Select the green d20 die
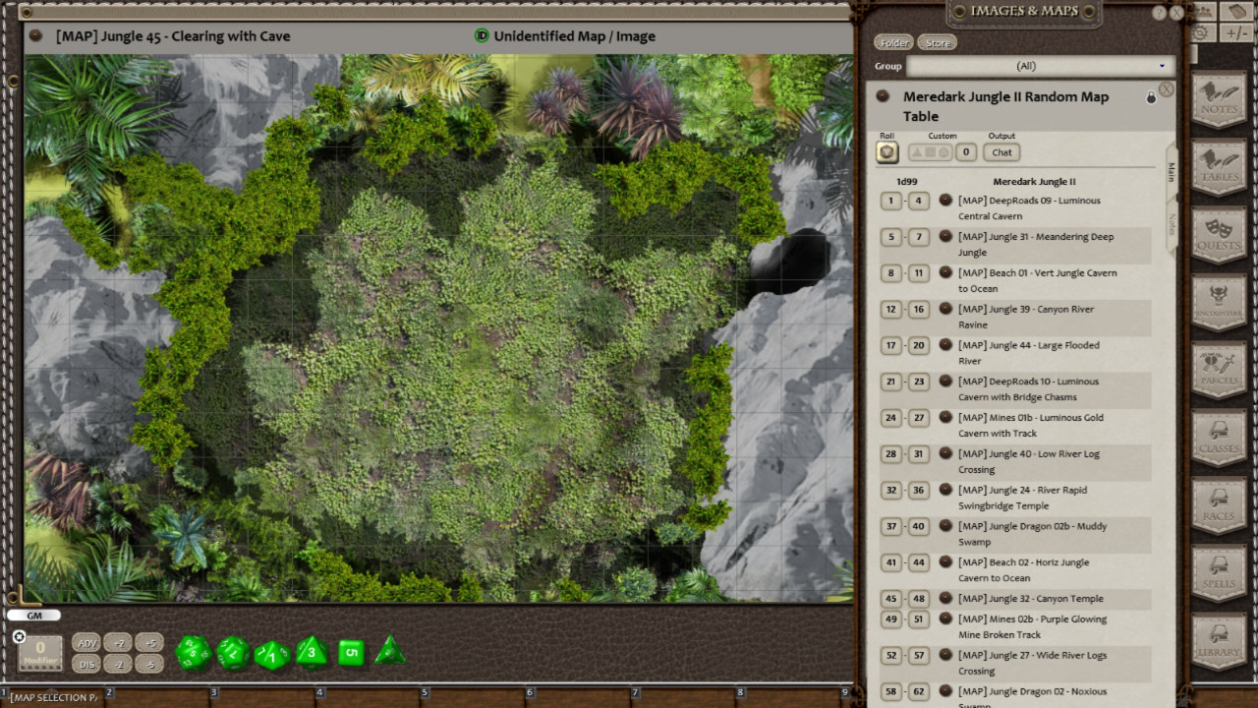Image resolution: width=1258 pixels, height=708 pixels. 194,651
